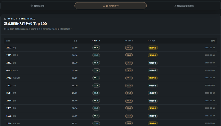Click price 25.60 in the 2107 row

[75, 48]
